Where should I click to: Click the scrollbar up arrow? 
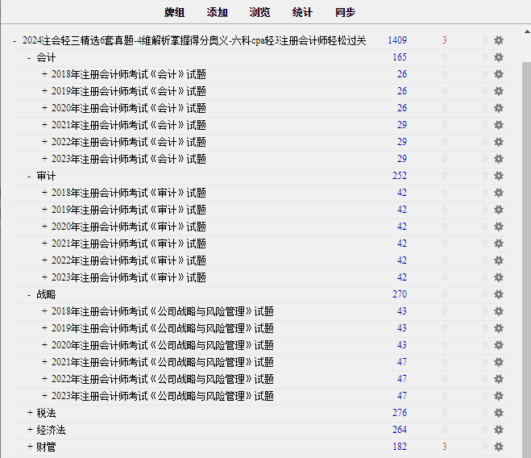[527, 32]
